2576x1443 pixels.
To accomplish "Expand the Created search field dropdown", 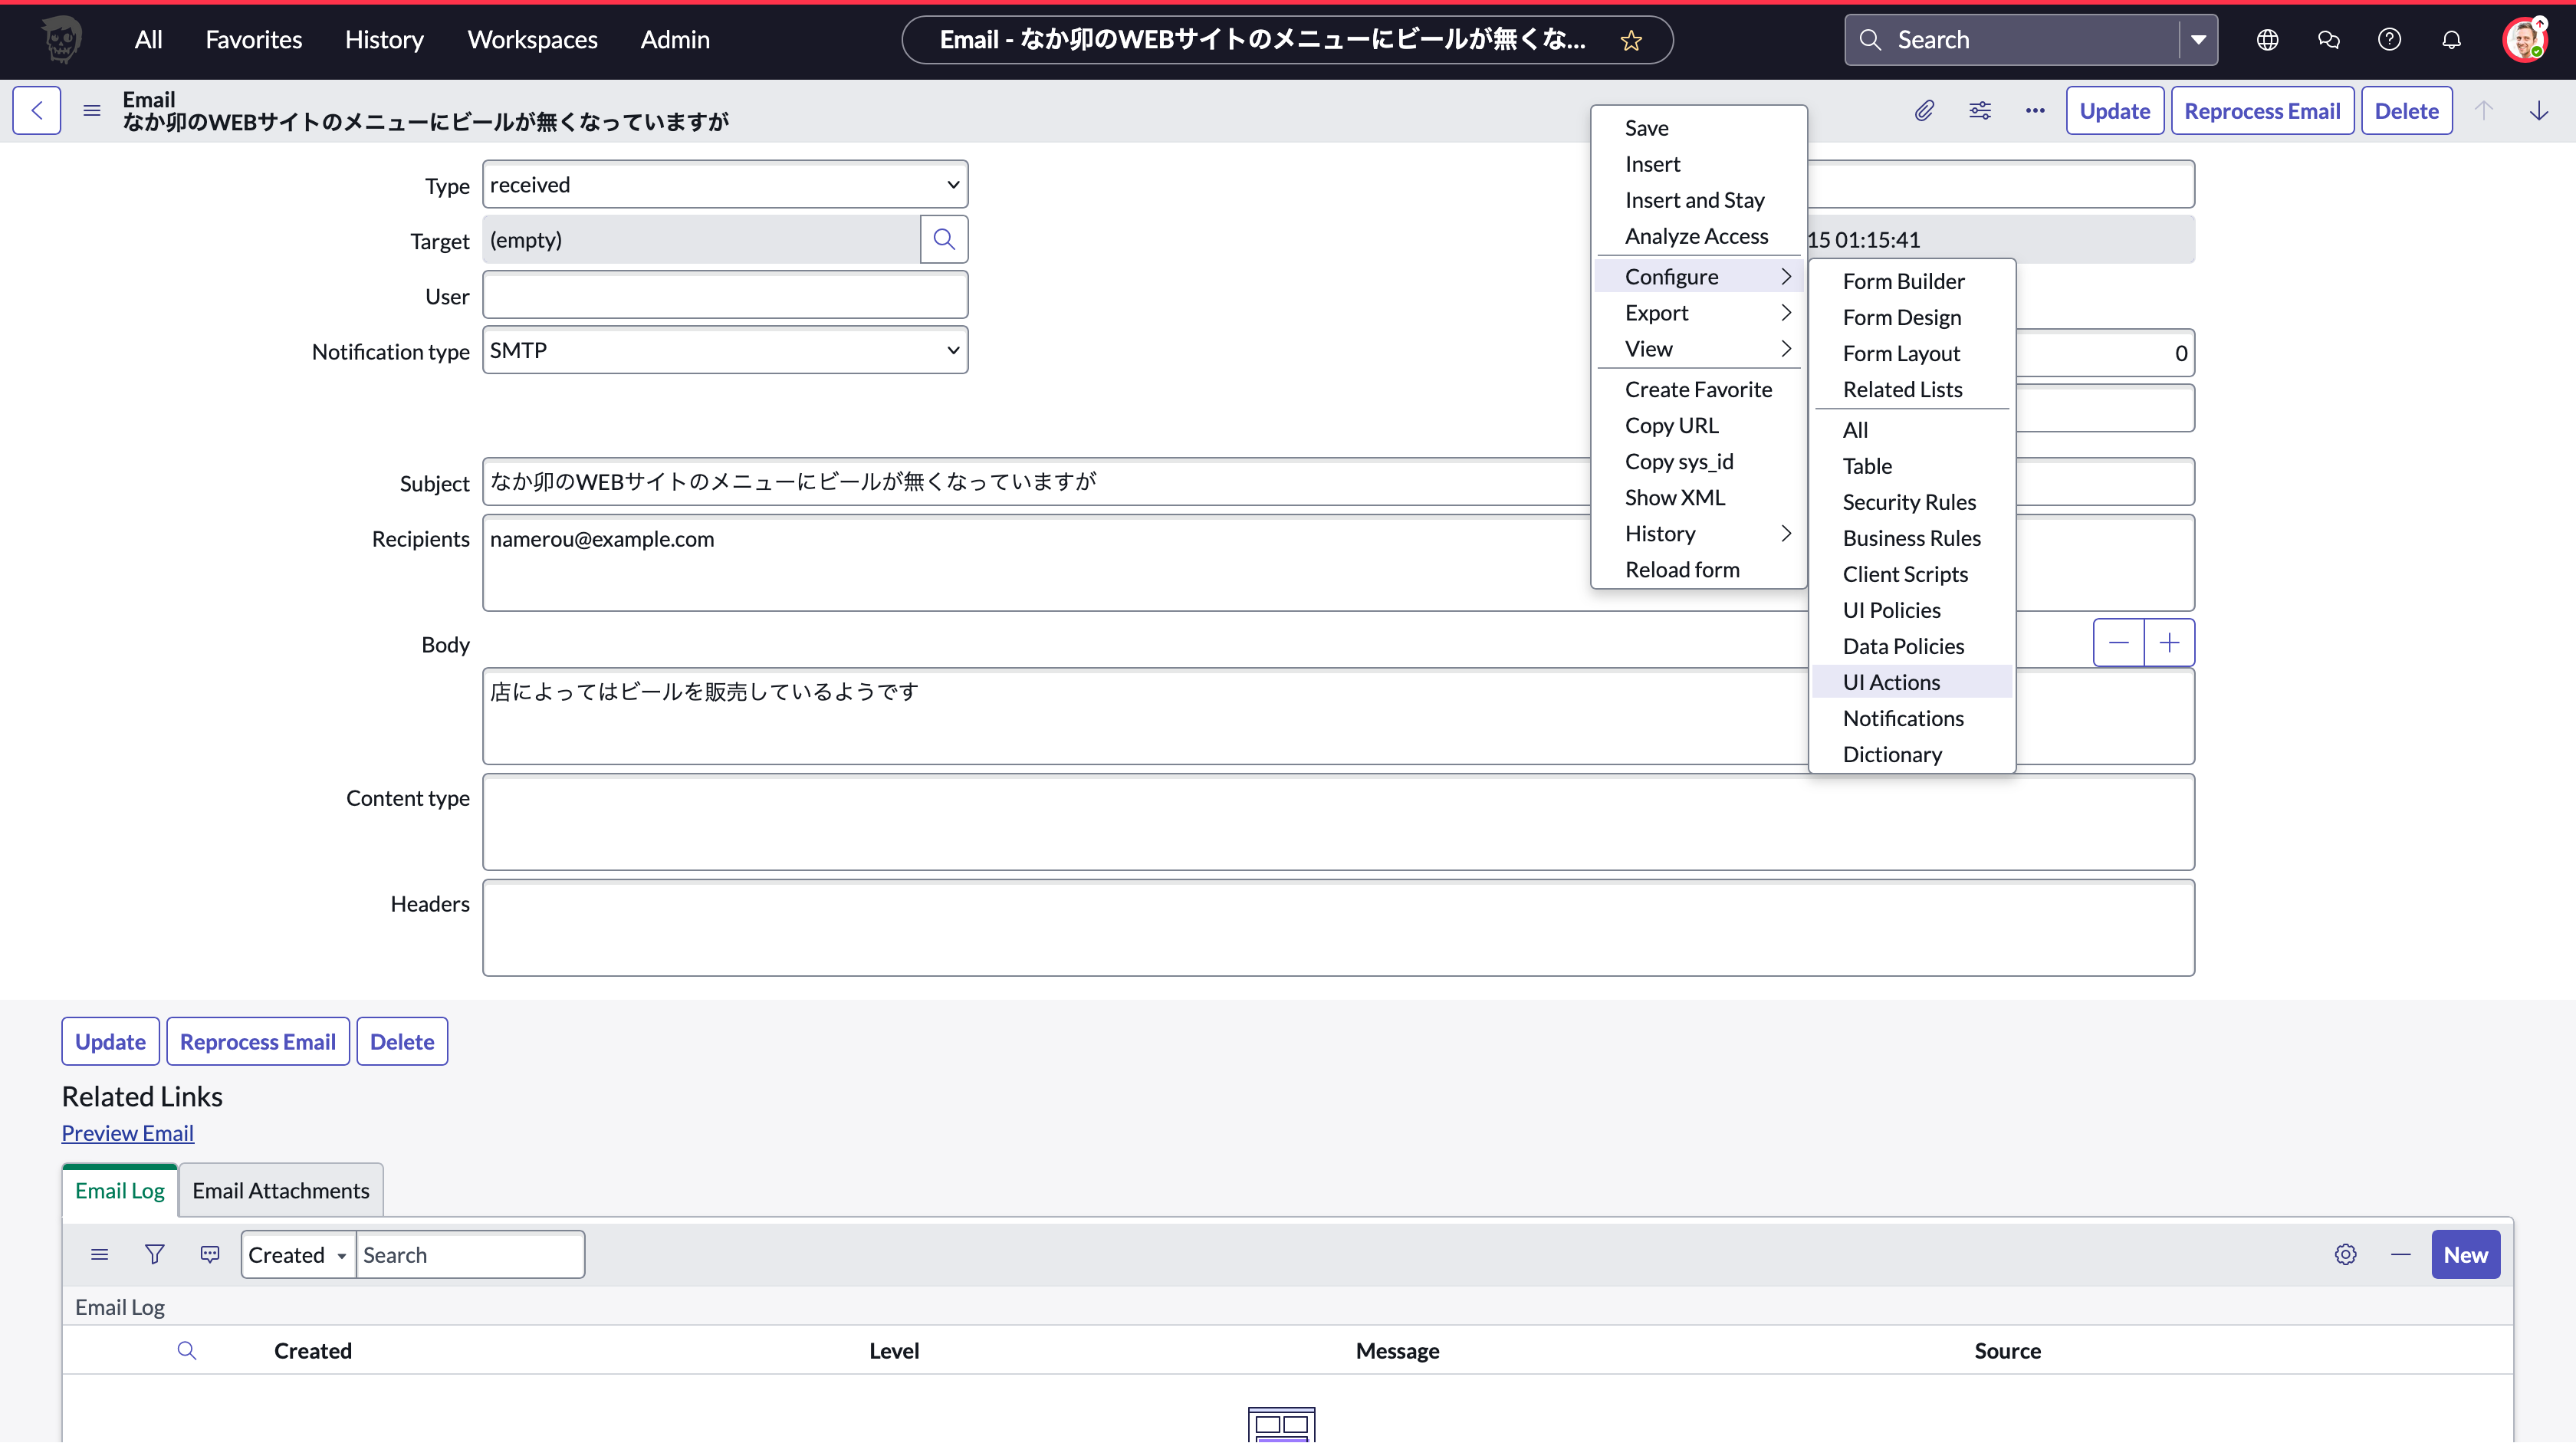I will coord(298,1255).
